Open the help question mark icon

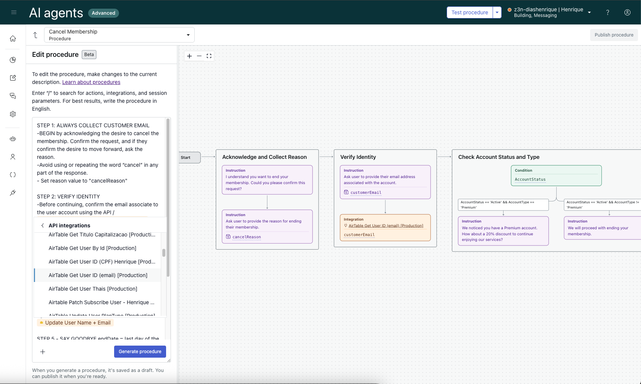pyautogui.click(x=607, y=12)
